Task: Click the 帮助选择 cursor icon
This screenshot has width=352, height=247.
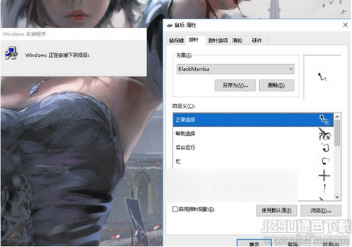Action: [324, 134]
